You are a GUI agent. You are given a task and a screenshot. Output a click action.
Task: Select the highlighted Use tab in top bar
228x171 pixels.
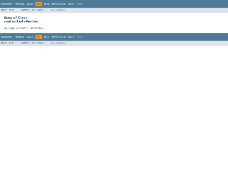[x=39, y=4]
